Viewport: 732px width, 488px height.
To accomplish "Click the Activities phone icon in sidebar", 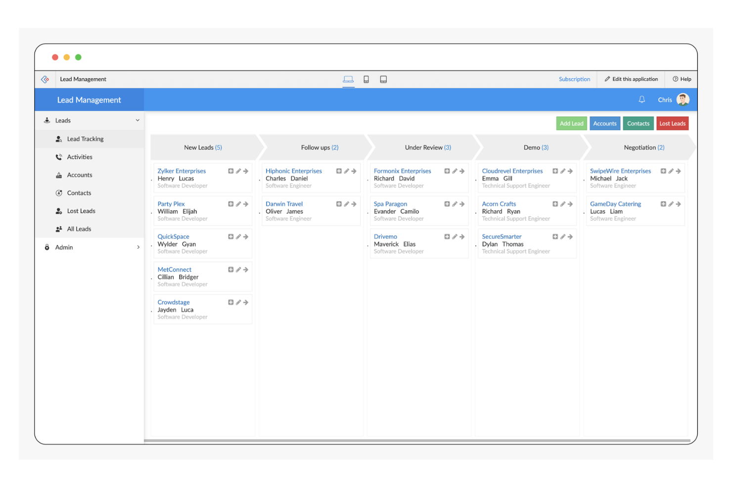I will click(59, 157).
